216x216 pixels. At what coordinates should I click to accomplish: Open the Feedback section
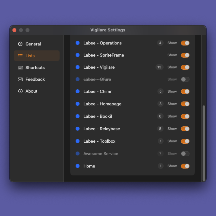(x=37, y=79)
